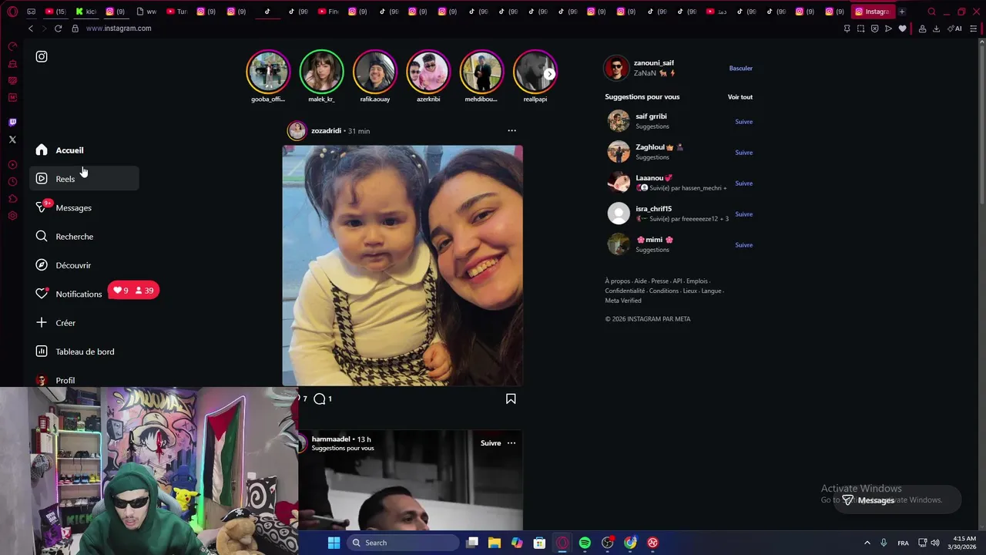The image size is (986, 555).
Task: Open browser profile account icon
Action: point(922,29)
